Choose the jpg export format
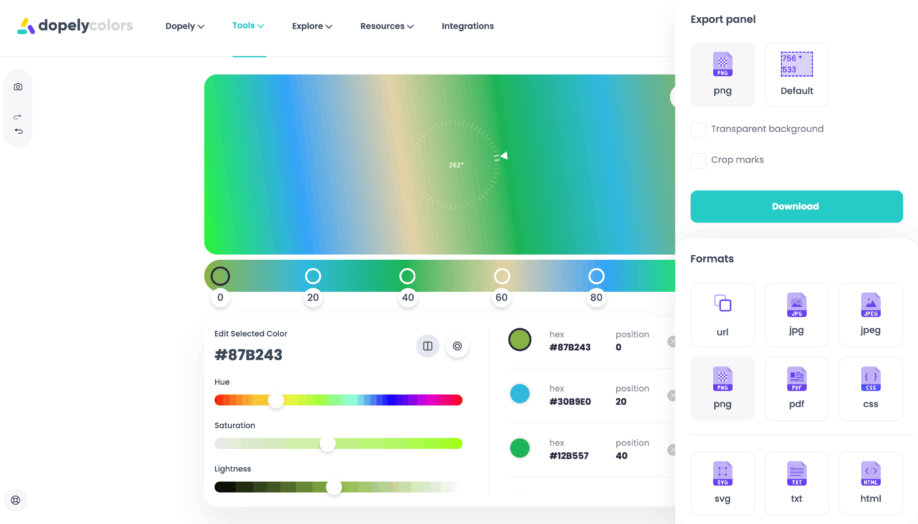This screenshot has width=918, height=524. (796, 315)
